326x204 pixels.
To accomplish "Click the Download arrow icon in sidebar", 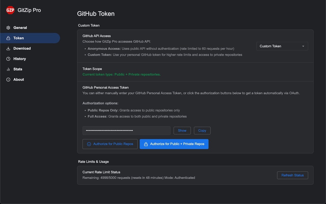I will click(x=8, y=48).
